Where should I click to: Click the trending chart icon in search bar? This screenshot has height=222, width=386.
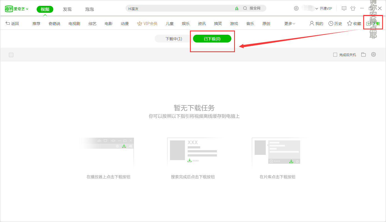(x=237, y=8)
